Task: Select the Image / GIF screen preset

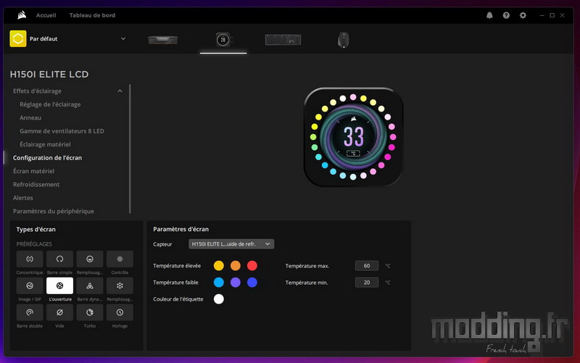Action: tap(30, 285)
